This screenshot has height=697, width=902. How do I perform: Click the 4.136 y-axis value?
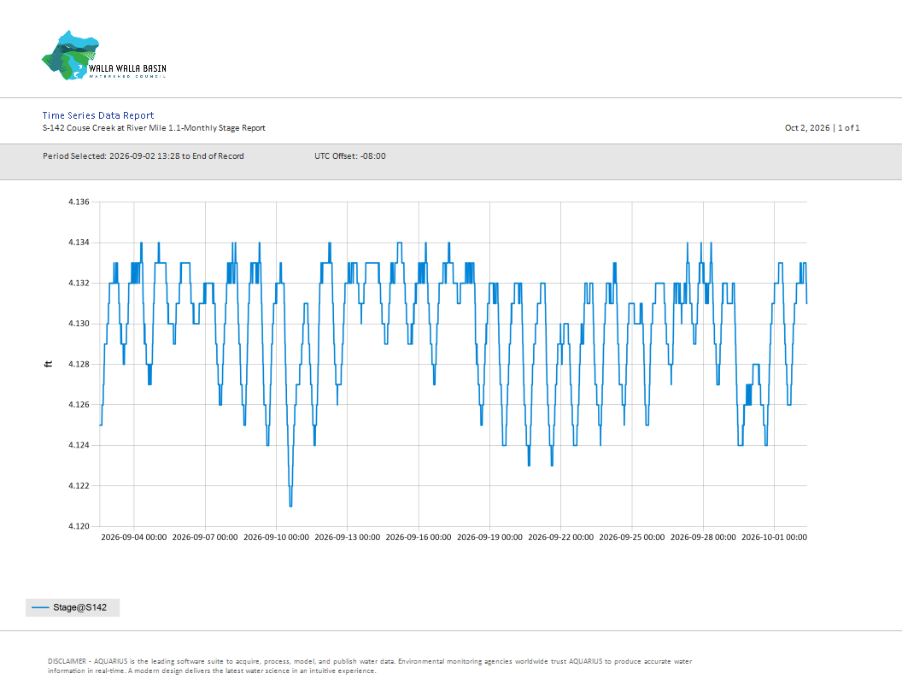[79, 202]
